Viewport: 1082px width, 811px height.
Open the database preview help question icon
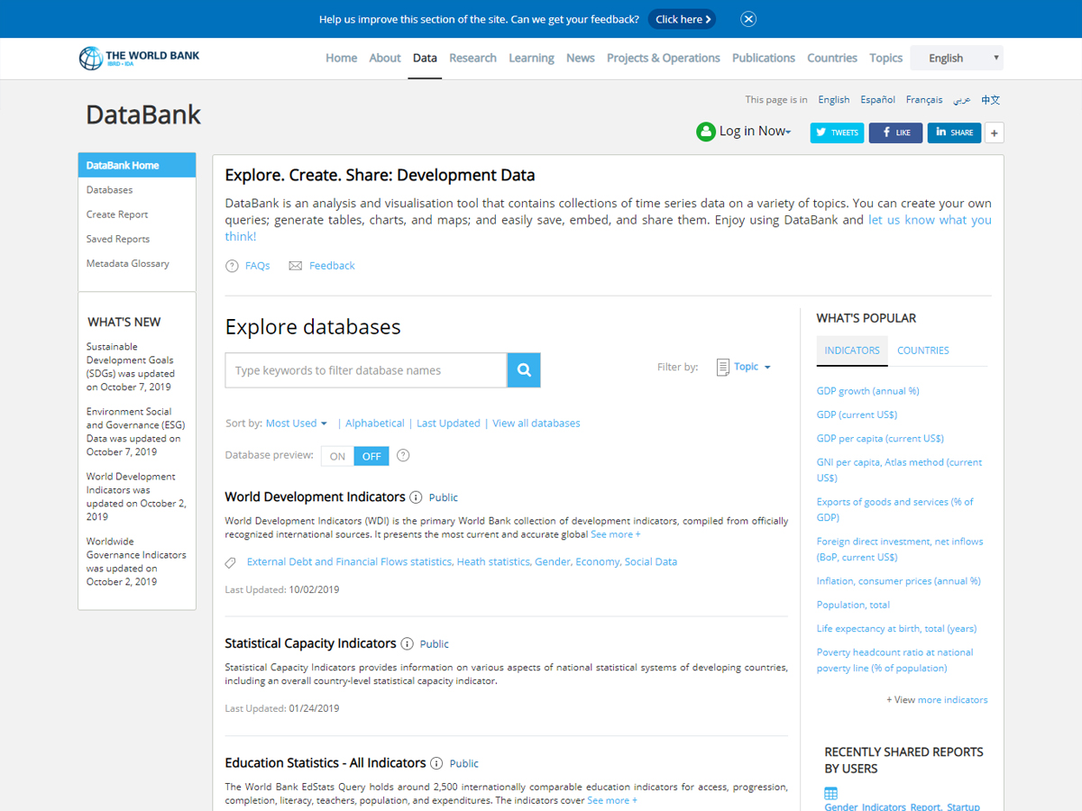pos(403,456)
